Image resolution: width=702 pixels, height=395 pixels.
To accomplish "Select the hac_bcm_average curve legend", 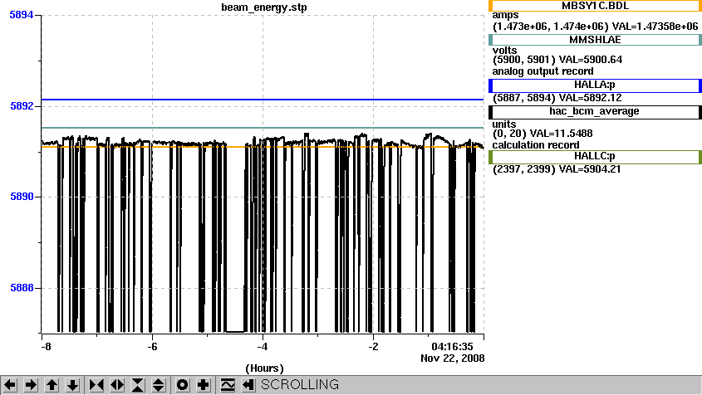I will coord(595,111).
